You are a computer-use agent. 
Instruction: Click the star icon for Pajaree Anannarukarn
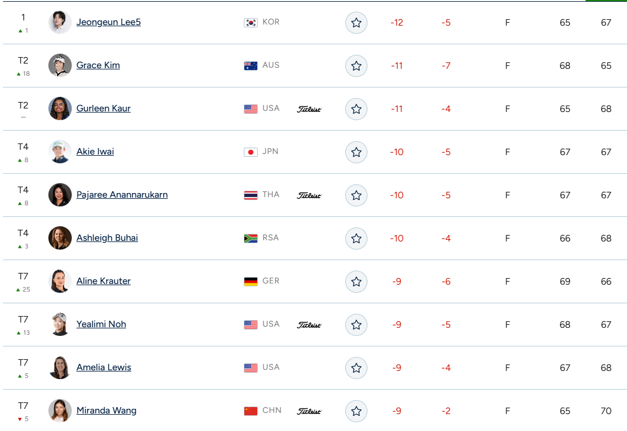pos(356,195)
